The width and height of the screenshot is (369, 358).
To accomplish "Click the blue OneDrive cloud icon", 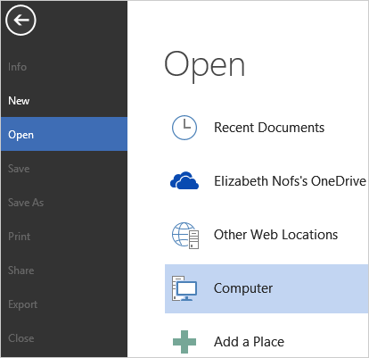I will tap(184, 180).
